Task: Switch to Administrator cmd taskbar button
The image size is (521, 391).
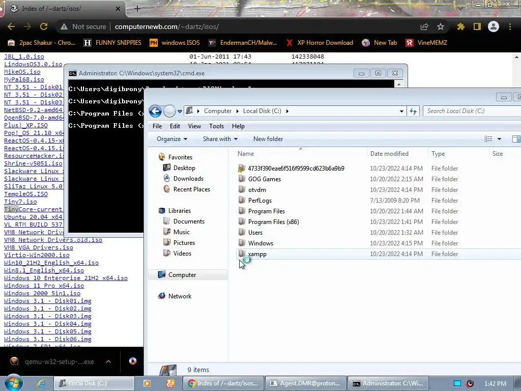Action: tap(388, 383)
